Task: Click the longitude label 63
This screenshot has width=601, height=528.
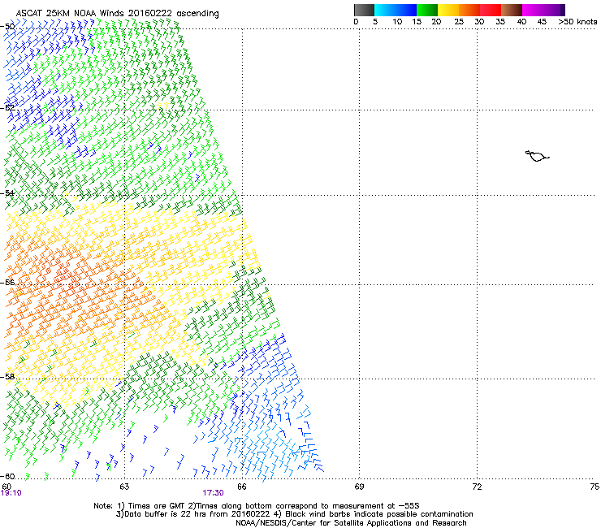Action: click(x=124, y=487)
